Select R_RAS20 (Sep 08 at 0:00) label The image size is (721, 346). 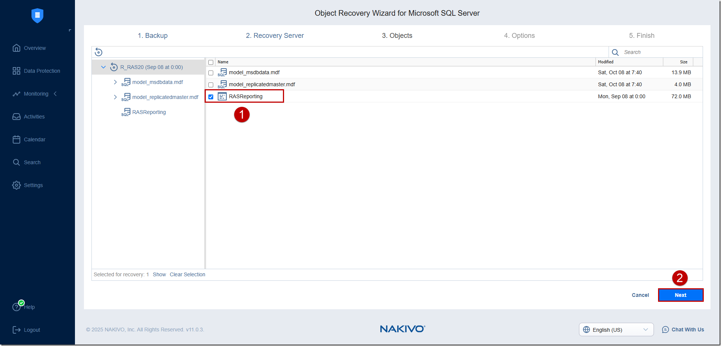coord(151,67)
